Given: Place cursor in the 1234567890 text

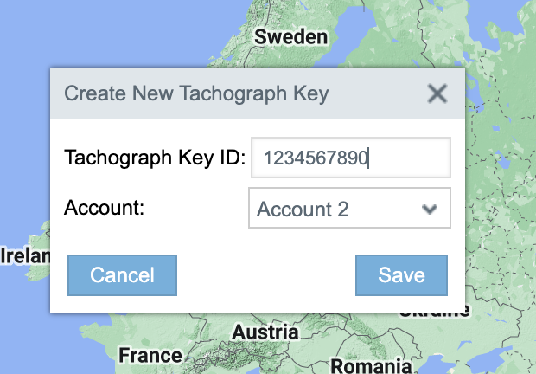Looking at the screenshot, I should (x=316, y=158).
